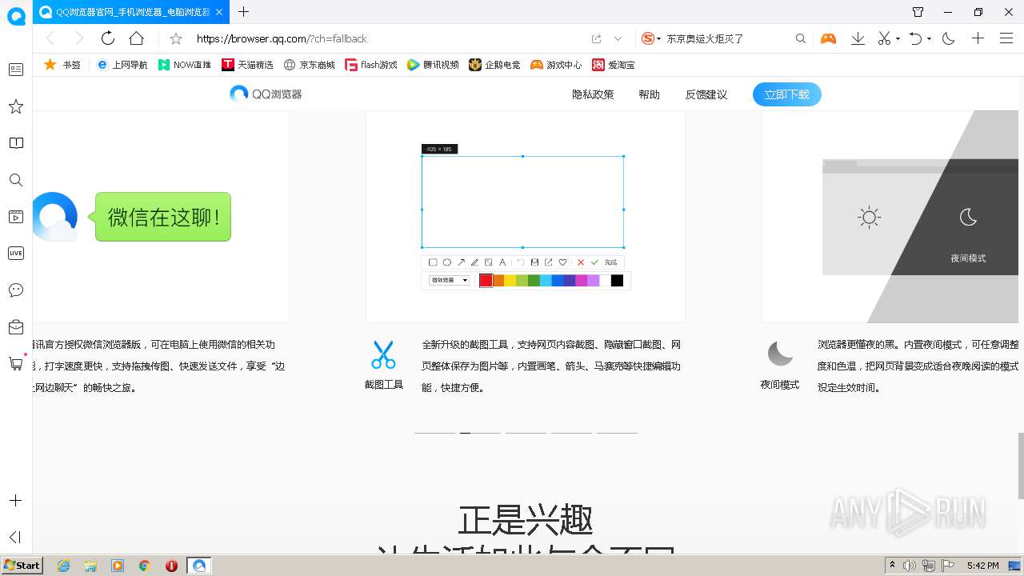Screen dimensions: 1024x576
Task: Open the mail sidebar icon
Action: (16, 326)
